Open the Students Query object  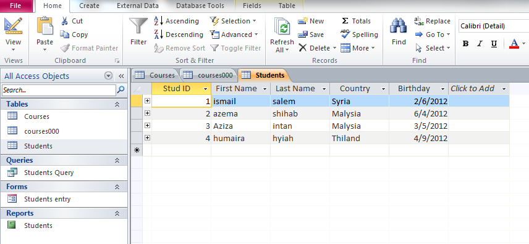(x=49, y=173)
